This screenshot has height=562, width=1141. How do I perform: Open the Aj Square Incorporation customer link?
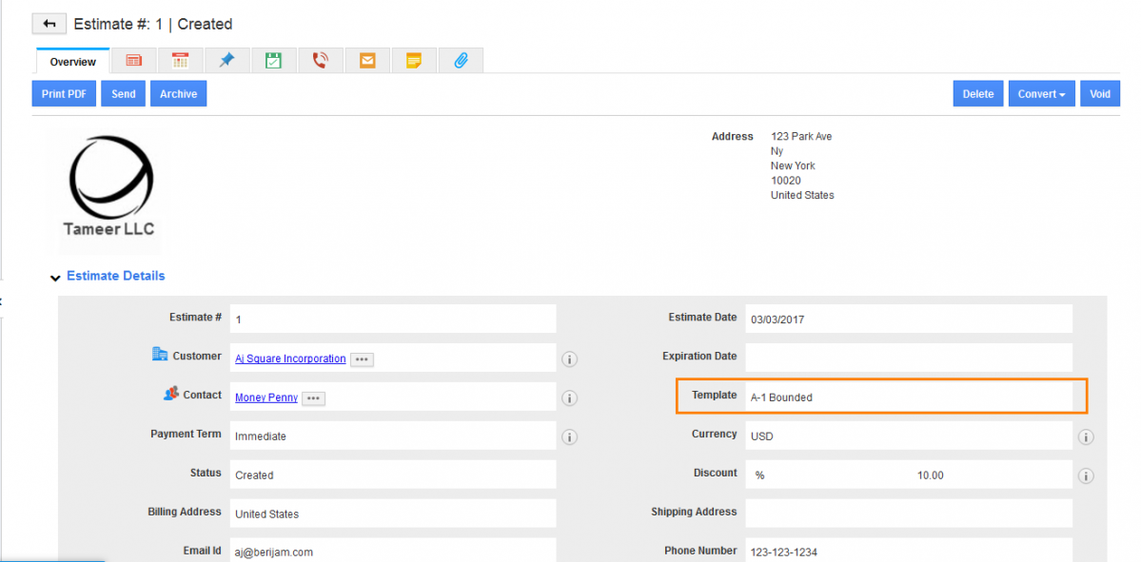pyautogui.click(x=290, y=359)
